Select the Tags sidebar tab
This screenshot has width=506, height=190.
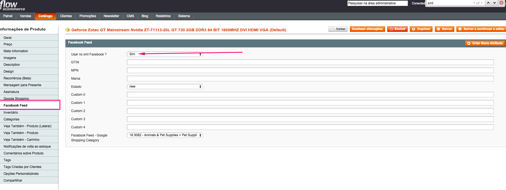[x=29, y=160]
